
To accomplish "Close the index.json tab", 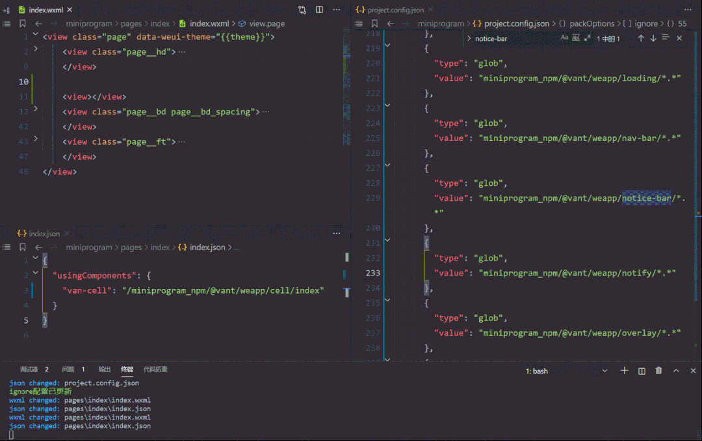I will (67, 233).
